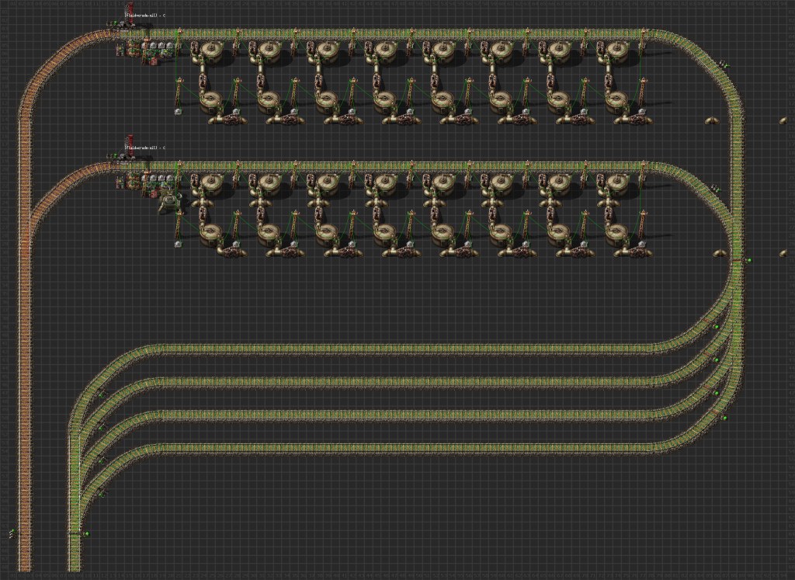
Task: Click vertical pump between leftmost tanks, lower station
Action: click(203, 213)
